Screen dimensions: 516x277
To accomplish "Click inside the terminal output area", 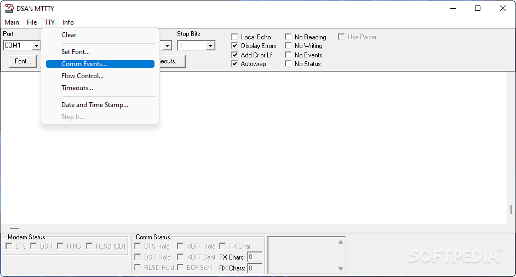I will (254, 148).
